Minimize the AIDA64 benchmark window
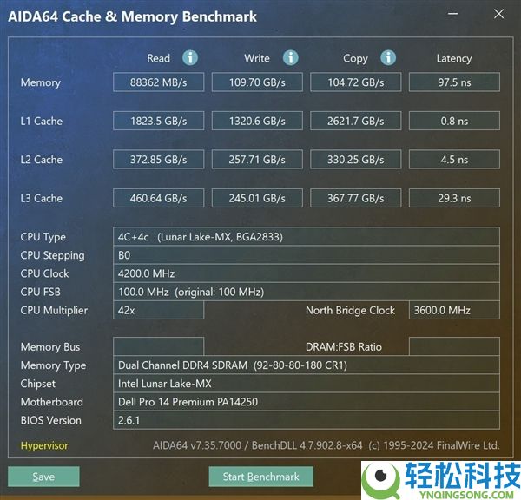 point(453,14)
